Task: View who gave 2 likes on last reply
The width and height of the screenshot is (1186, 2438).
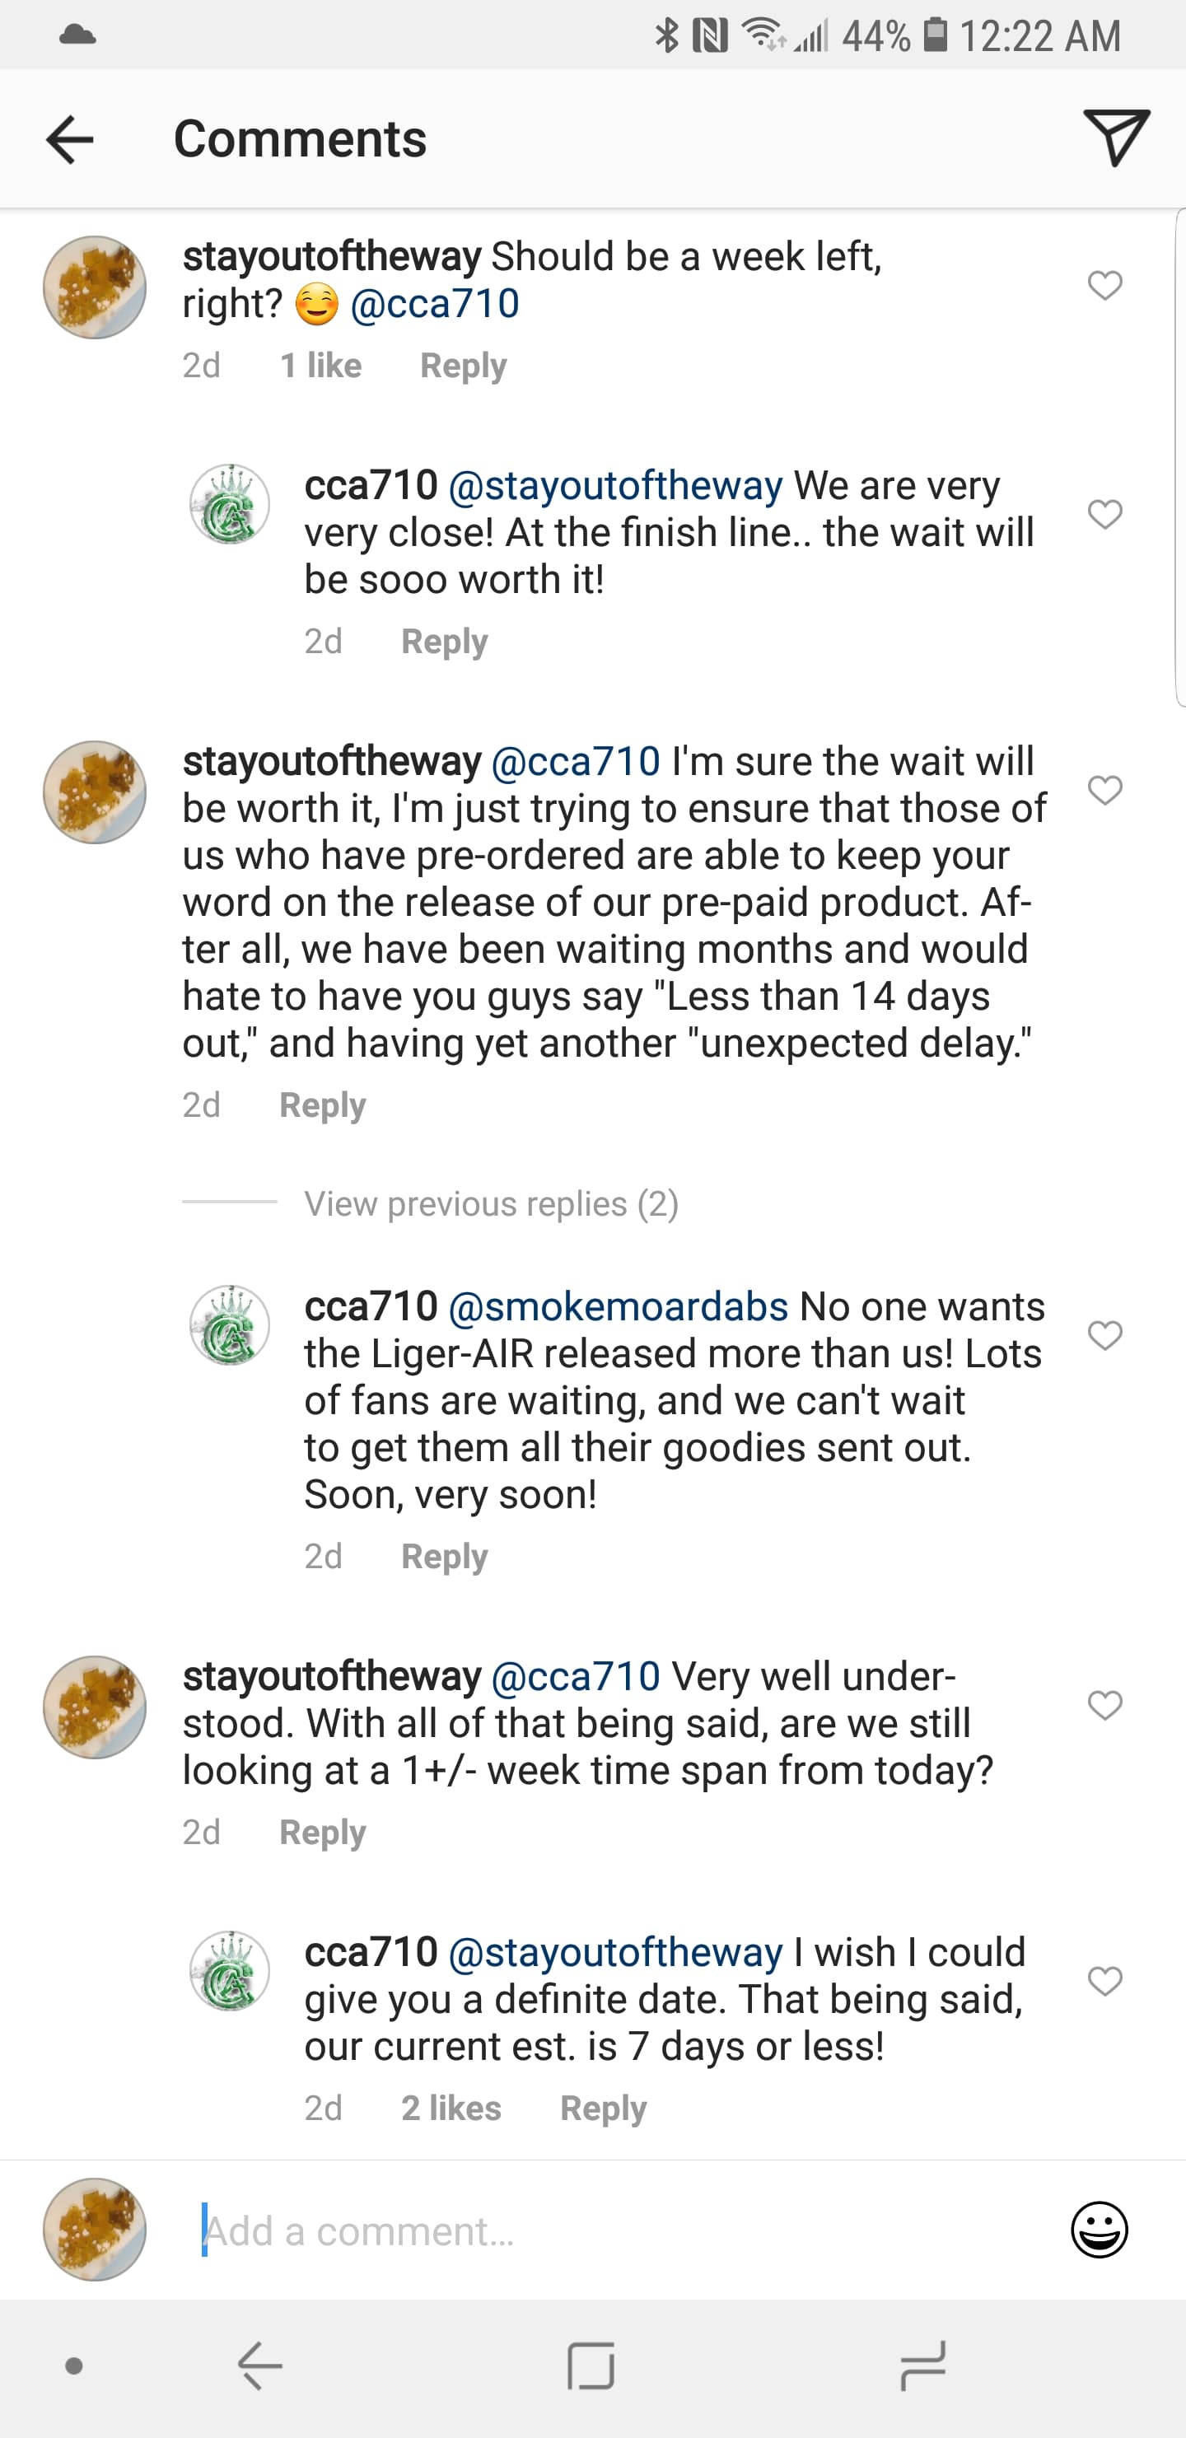Action: tap(451, 2108)
